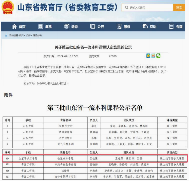Share to Qzone star icon

[x=148, y=56]
